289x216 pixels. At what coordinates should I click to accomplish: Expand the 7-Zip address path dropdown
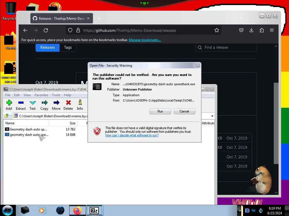[212, 116]
